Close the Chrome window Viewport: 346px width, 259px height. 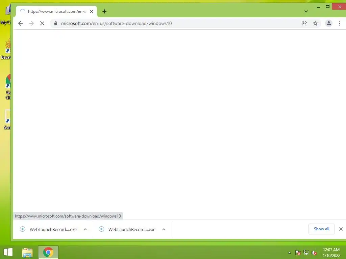(x=340, y=7)
